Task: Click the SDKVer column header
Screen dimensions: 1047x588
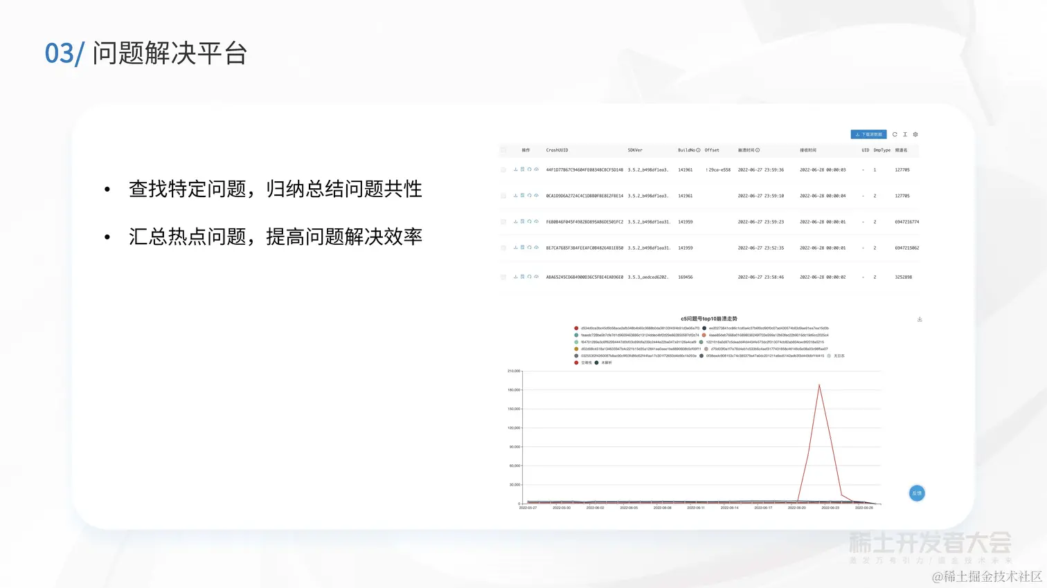Action: click(x=635, y=150)
